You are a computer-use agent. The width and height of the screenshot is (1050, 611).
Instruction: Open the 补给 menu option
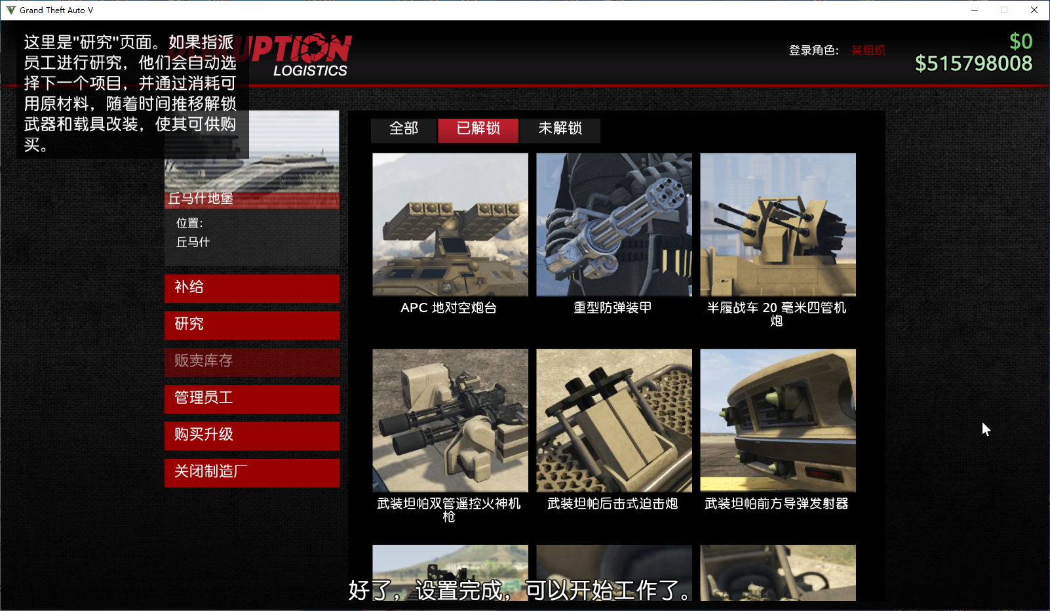click(252, 288)
